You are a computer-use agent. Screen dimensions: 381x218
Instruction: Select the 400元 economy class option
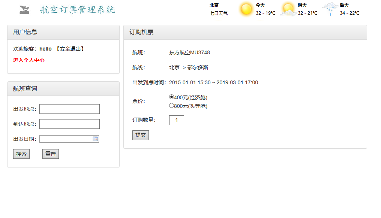[x=171, y=97]
